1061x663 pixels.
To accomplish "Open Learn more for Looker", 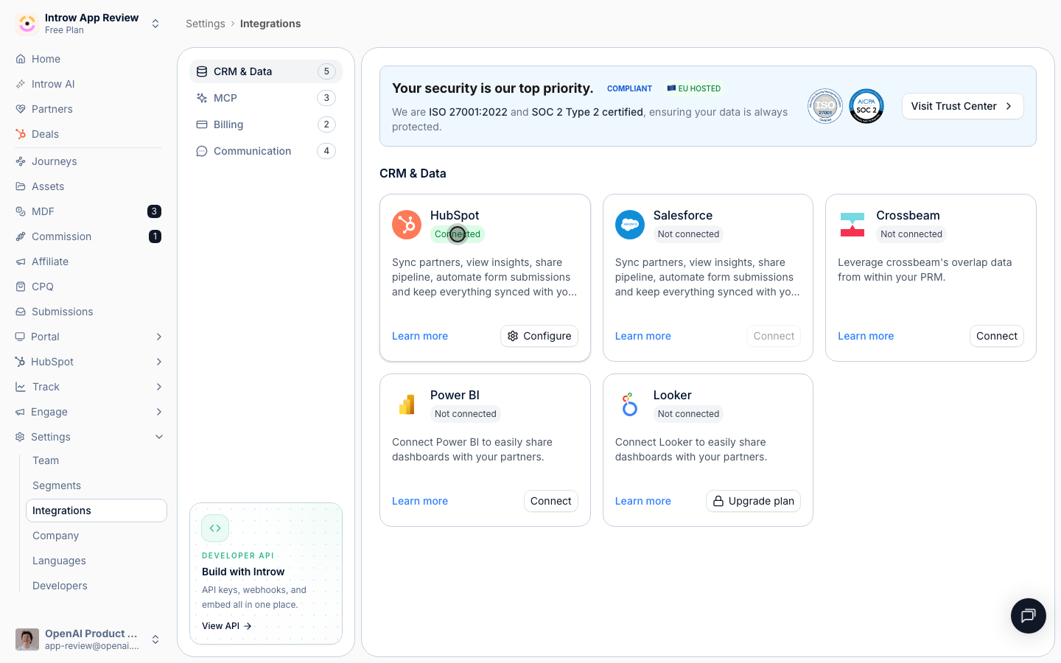I will pyautogui.click(x=643, y=501).
